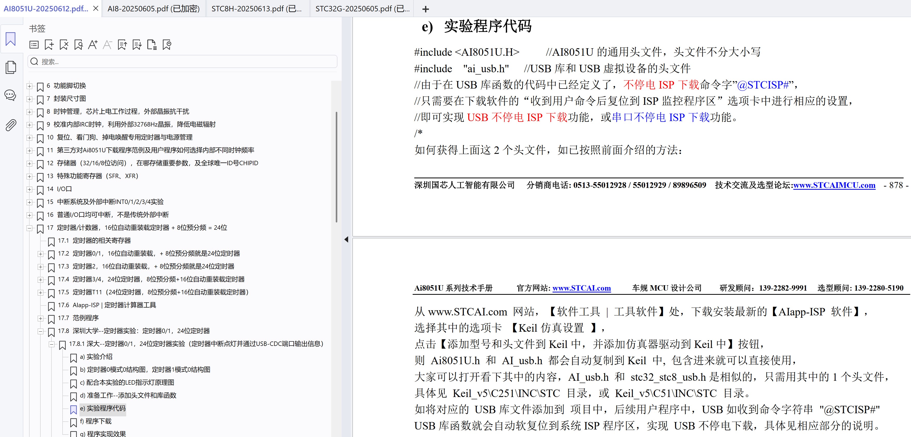
Task: Go to bookmark 13 特殊功能寄存器
Action: pos(92,176)
